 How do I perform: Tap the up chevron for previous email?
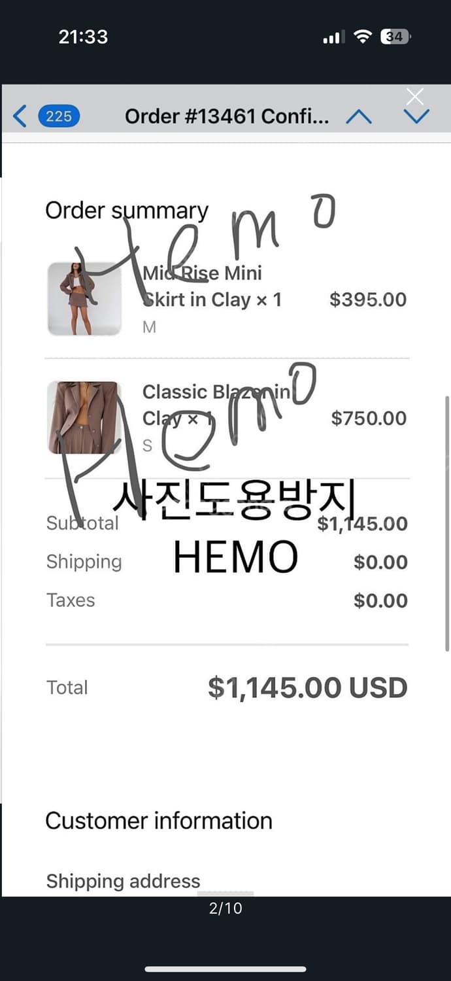pos(359,116)
